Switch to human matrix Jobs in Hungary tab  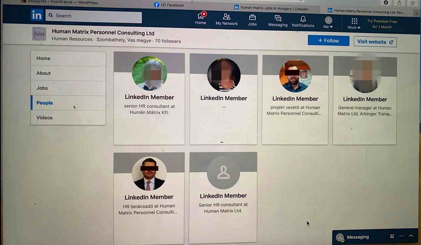pyautogui.click(x=272, y=8)
